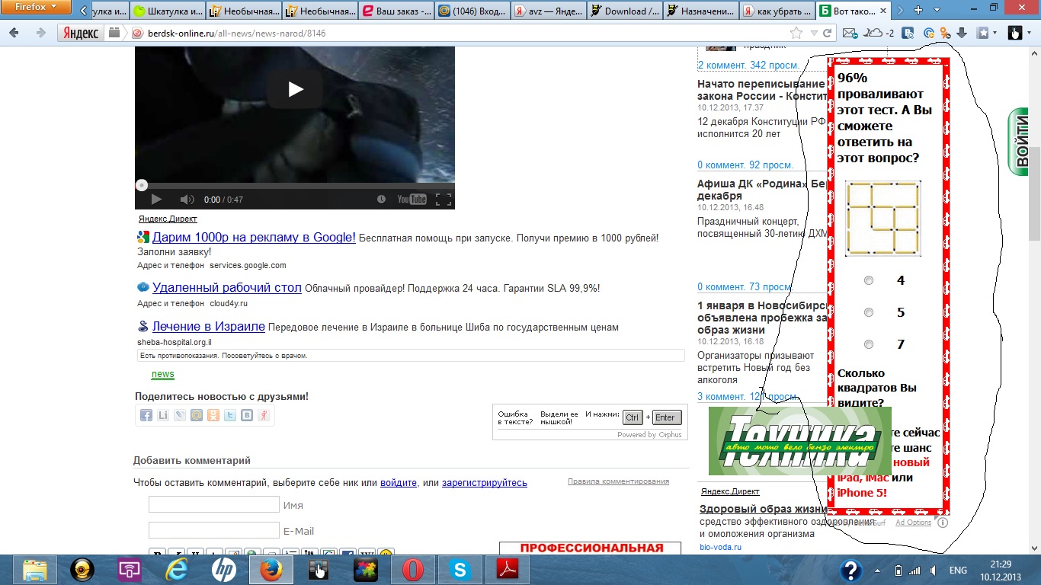
Task: Share to Odnoklassniki social network
Action: (213, 415)
